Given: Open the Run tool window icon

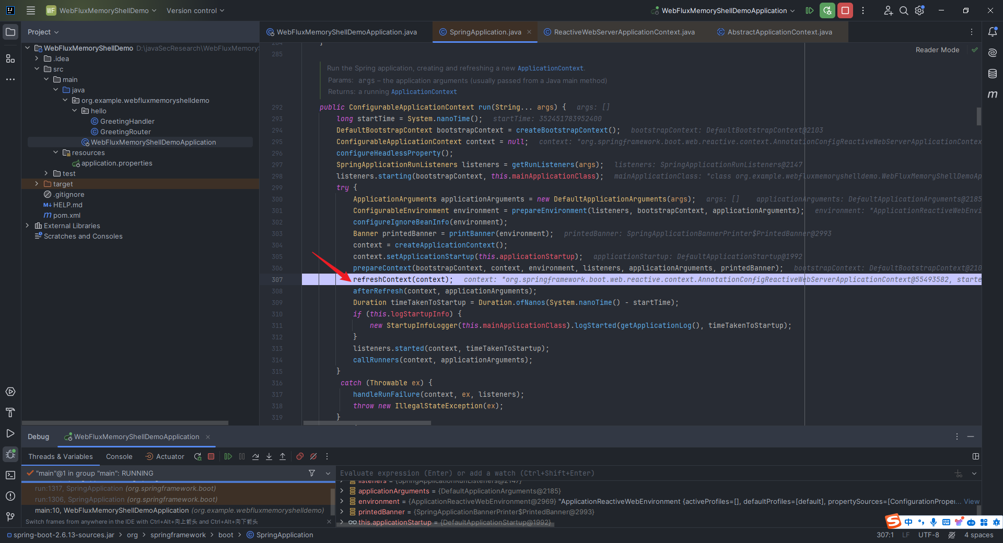Looking at the screenshot, I should click(x=10, y=433).
